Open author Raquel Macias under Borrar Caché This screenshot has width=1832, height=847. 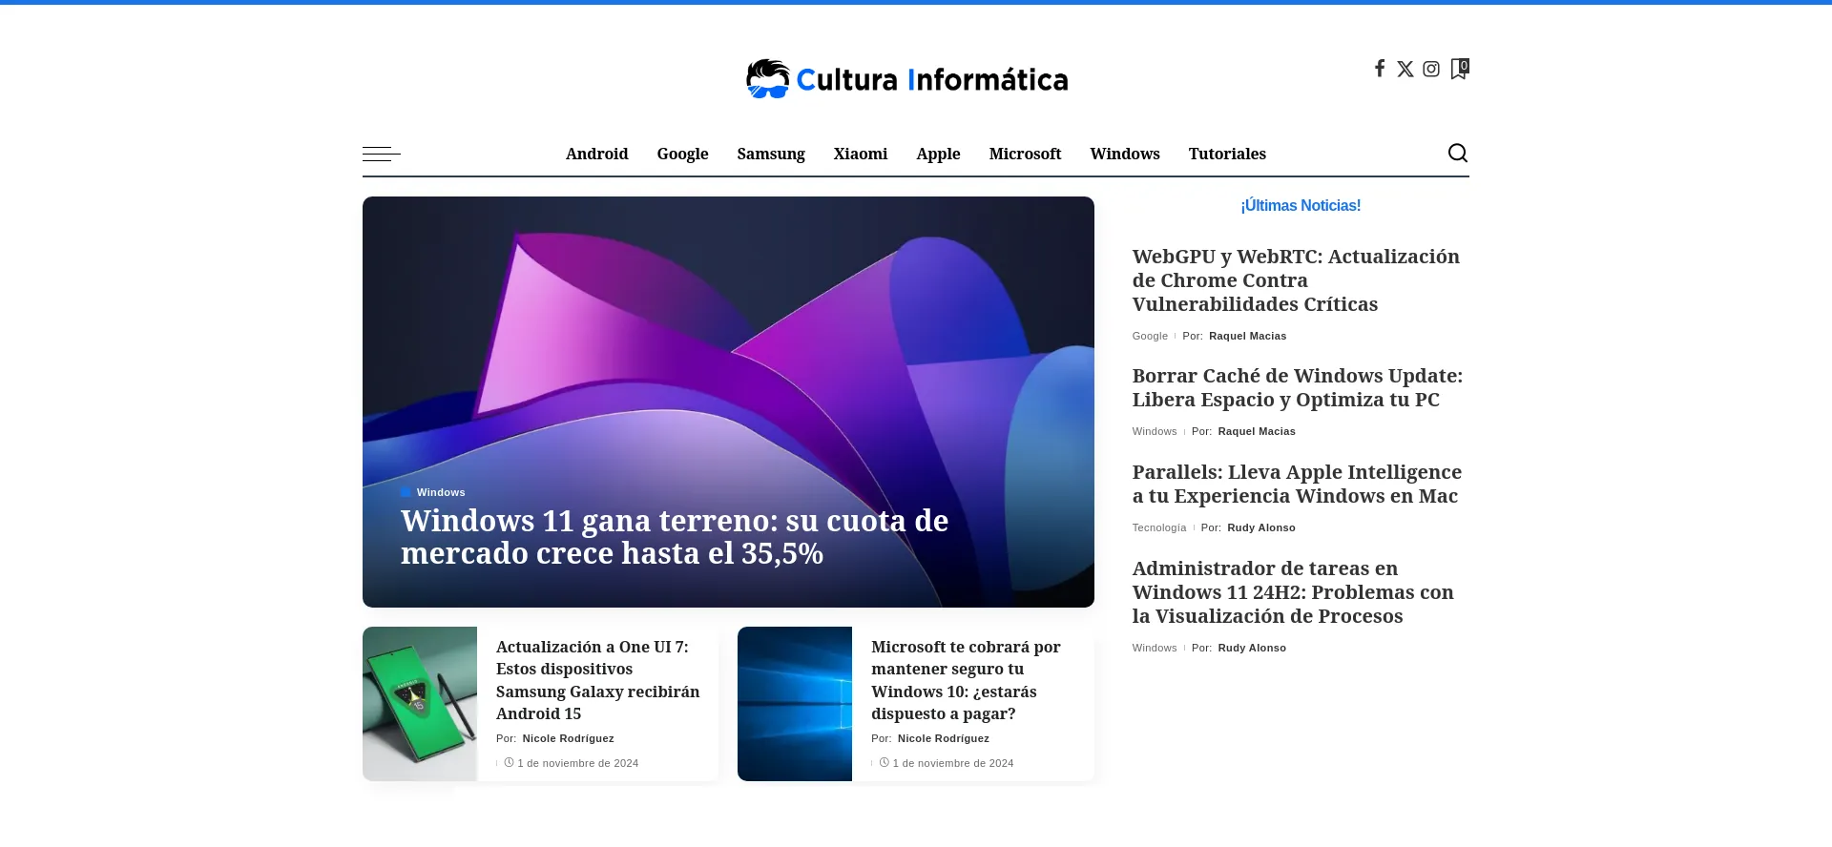click(1257, 431)
